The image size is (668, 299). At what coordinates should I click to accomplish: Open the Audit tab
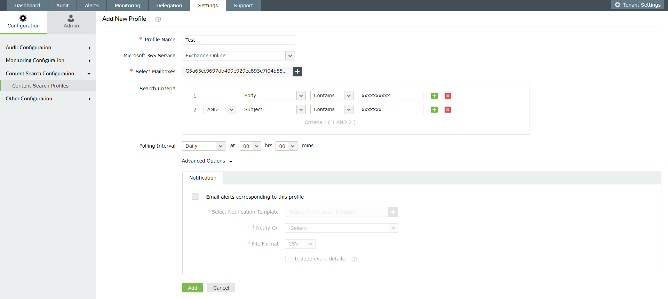click(x=63, y=6)
